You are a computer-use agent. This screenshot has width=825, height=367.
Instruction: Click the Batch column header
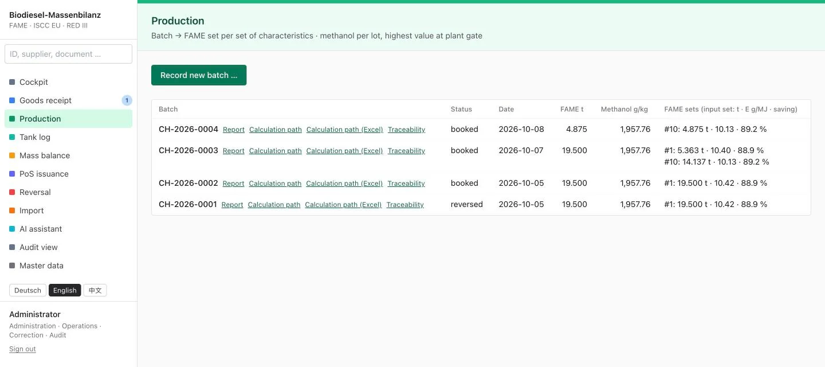click(168, 109)
